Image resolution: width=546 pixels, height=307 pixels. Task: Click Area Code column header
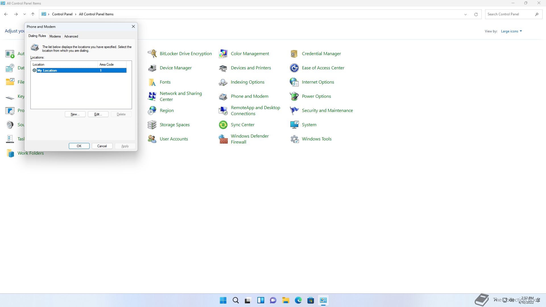[112, 65]
